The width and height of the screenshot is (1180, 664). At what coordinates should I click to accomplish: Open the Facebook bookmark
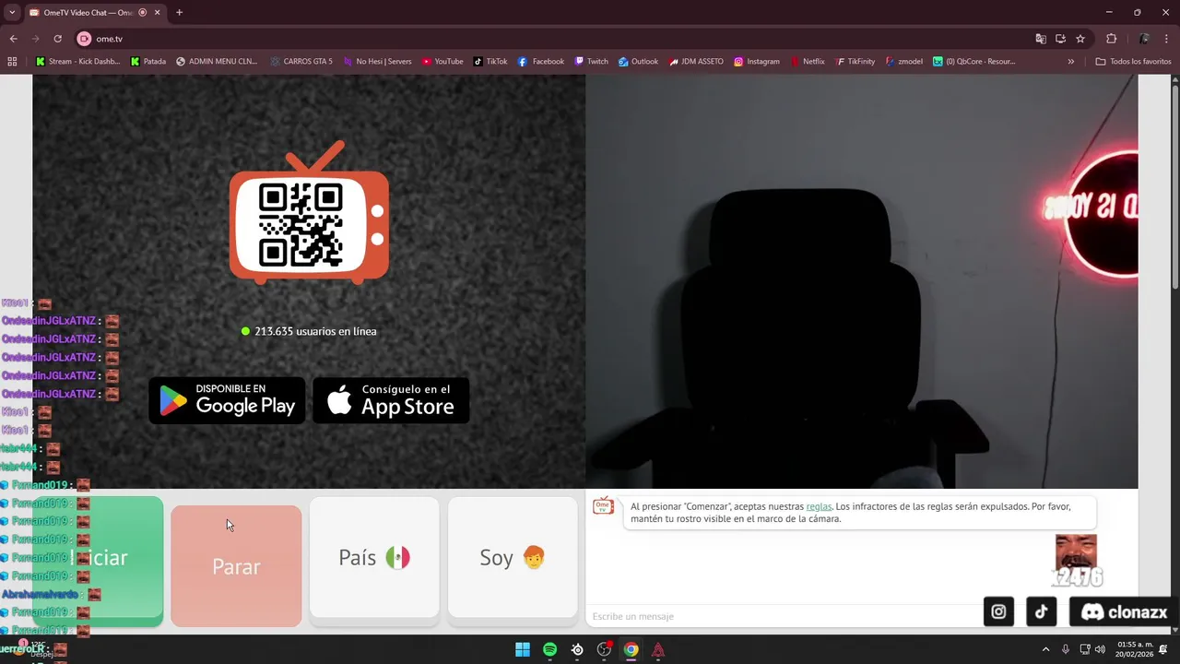click(x=541, y=62)
